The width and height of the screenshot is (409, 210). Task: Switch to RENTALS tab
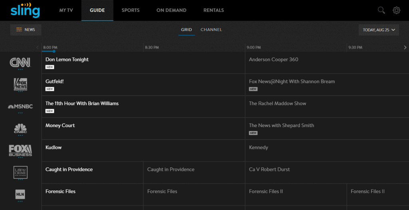(214, 10)
